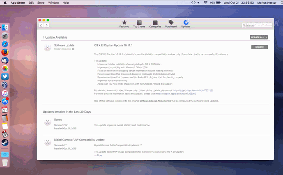Open Calendar from the dock
The image size is (283, 175).
coord(5,110)
